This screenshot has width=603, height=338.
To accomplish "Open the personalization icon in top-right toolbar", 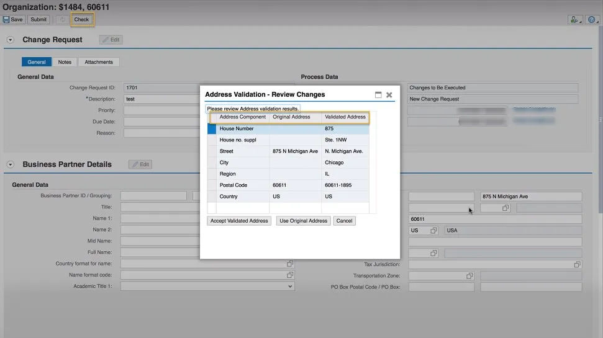I will click(x=574, y=19).
